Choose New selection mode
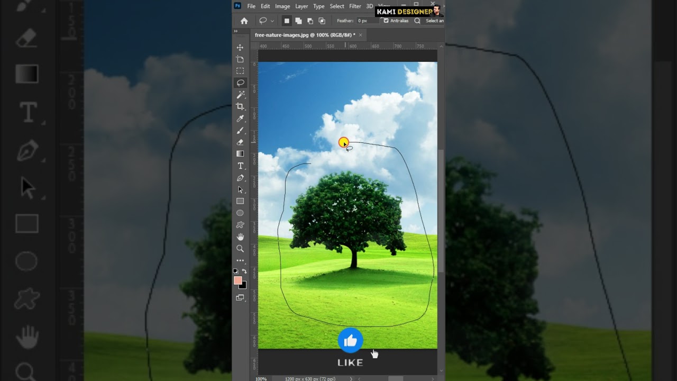Screen dimensions: 677x381 click(x=287, y=21)
